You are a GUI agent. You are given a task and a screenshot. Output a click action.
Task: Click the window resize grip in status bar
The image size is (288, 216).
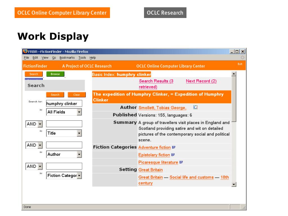click(x=244, y=208)
